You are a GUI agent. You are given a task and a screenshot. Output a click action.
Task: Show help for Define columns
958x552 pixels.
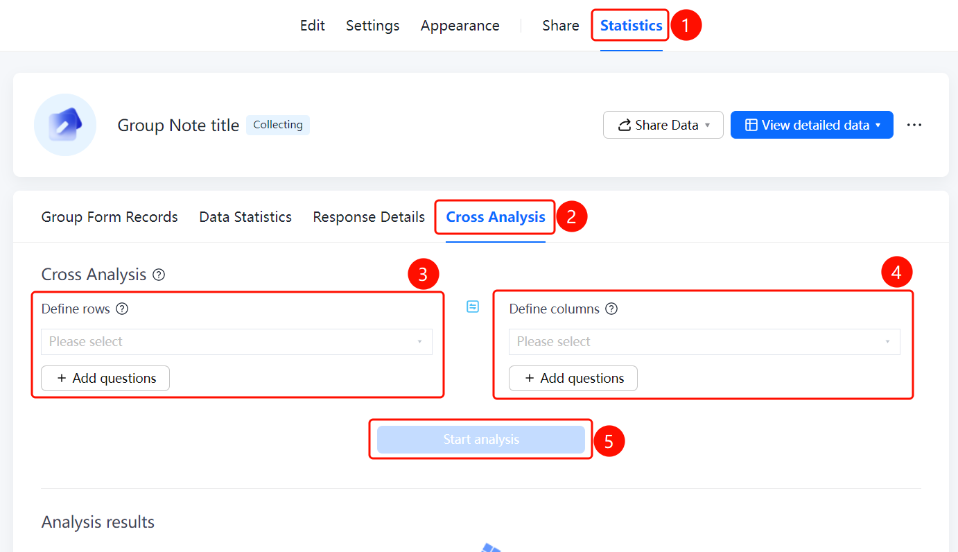click(x=611, y=309)
